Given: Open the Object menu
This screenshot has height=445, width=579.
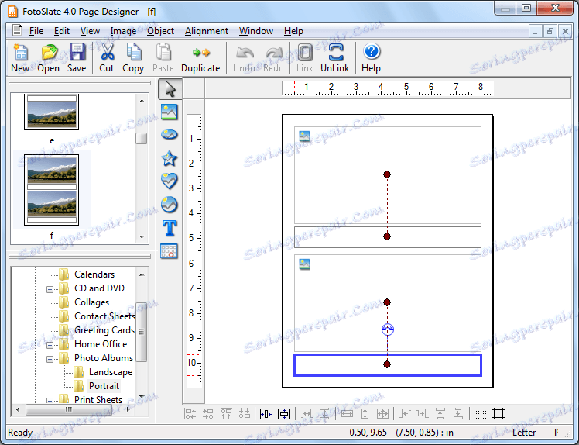Looking at the screenshot, I should [161, 31].
